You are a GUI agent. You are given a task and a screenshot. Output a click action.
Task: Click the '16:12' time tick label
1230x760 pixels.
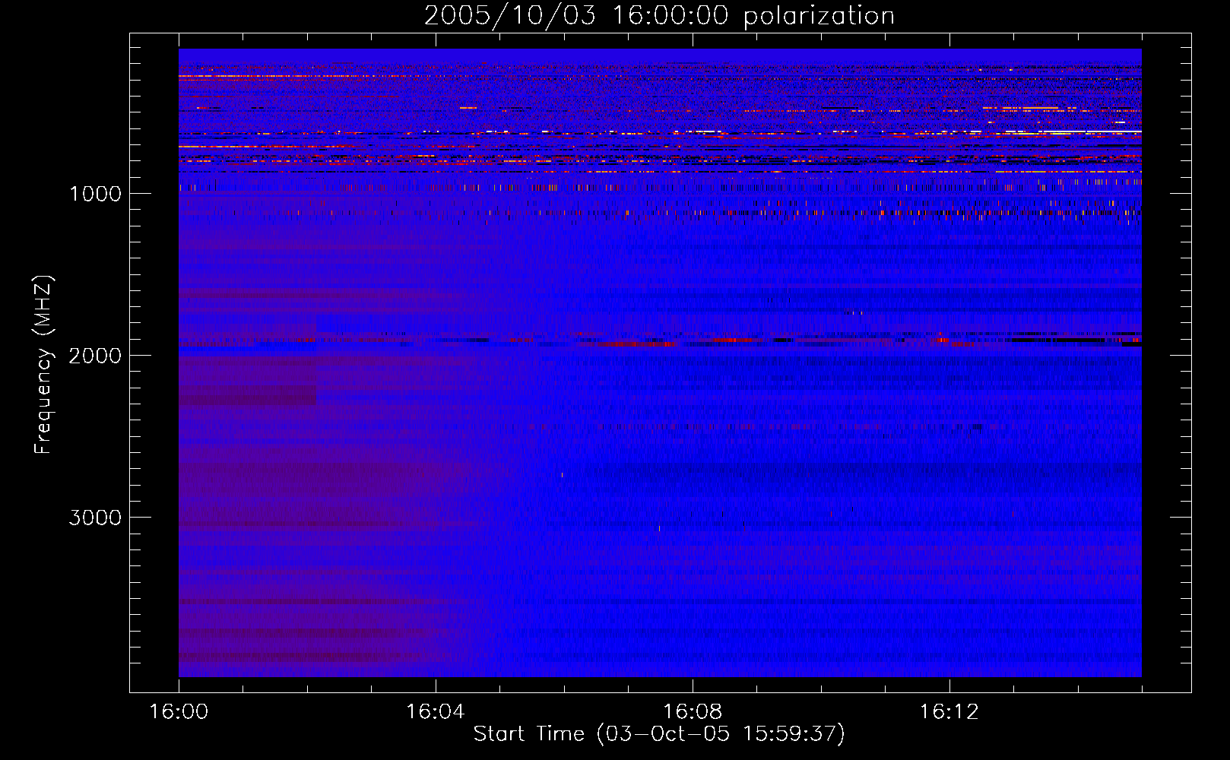[949, 712]
